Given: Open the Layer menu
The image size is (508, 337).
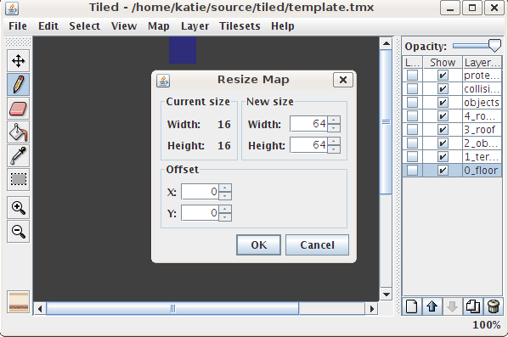Looking at the screenshot, I should pos(195,26).
